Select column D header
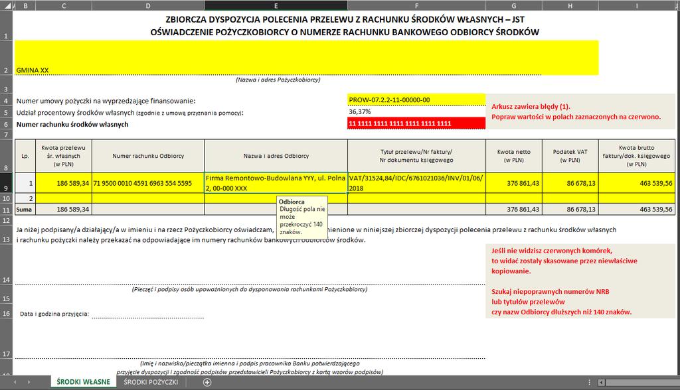This screenshot has width=680, height=390. point(148,5)
